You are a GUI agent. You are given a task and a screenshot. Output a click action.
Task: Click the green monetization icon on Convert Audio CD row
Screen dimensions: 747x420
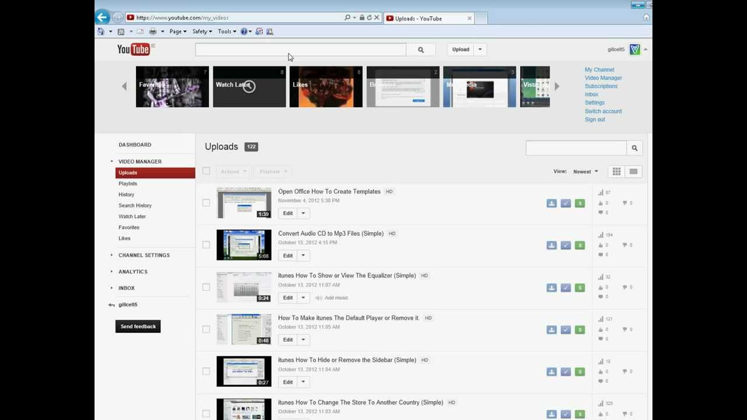tap(580, 245)
